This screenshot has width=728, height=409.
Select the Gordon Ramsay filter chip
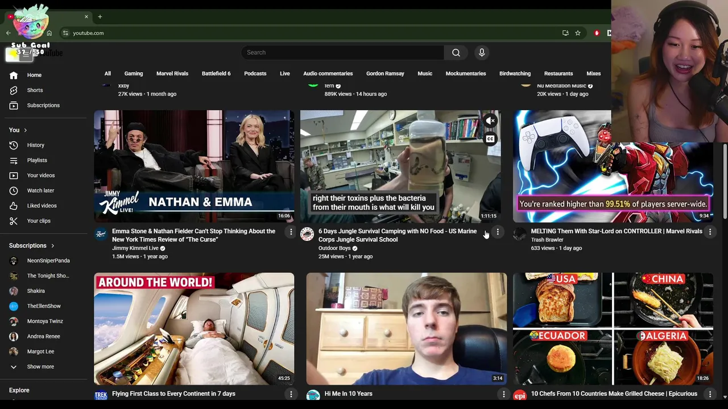coord(385,73)
